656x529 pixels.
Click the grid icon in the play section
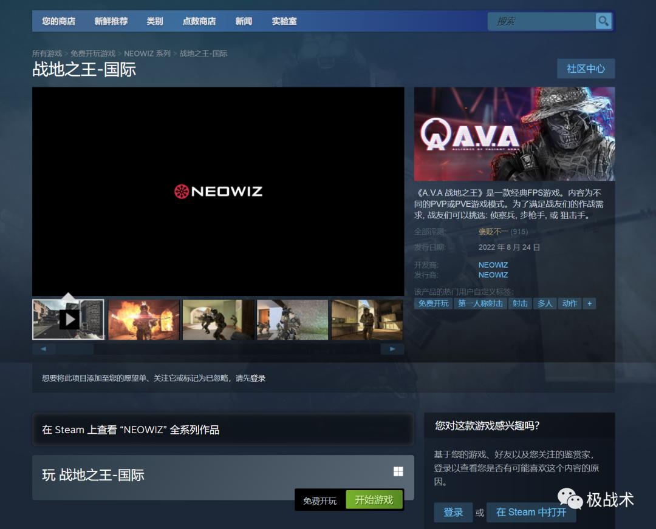399,470
